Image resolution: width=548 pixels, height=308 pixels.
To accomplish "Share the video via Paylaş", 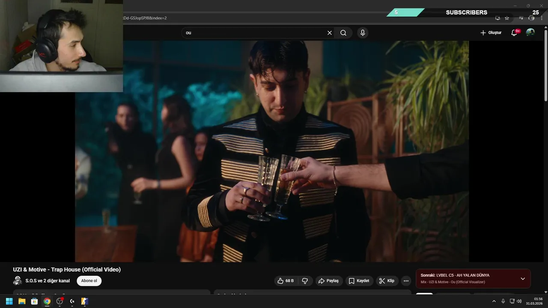I will coord(328,281).
